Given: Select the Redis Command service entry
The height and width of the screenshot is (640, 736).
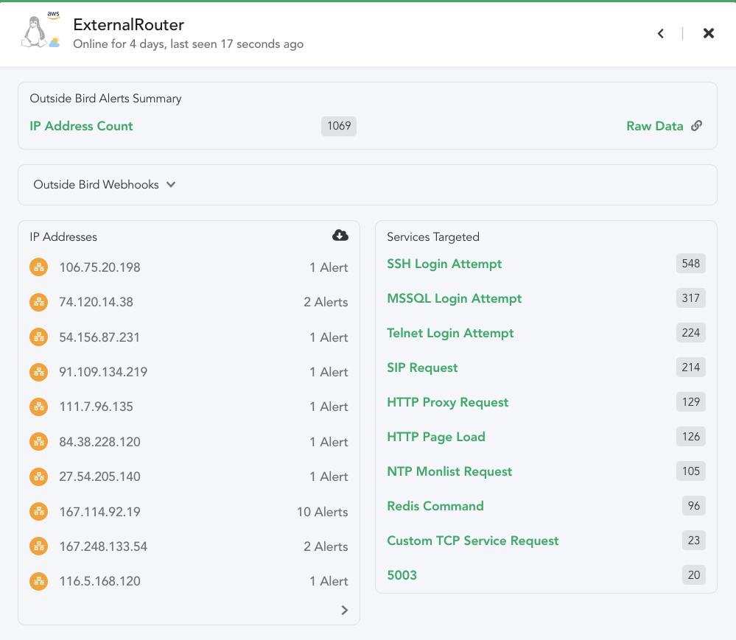Looking at the screenshot, I should (x=435, y=506).
